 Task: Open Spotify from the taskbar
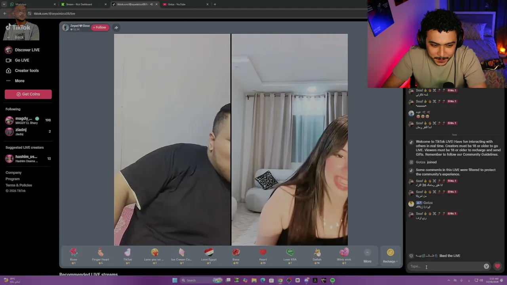pos(333,280)
